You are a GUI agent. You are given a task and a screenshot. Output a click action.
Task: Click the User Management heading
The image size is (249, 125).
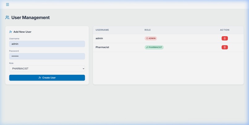(x=31, y=18)
